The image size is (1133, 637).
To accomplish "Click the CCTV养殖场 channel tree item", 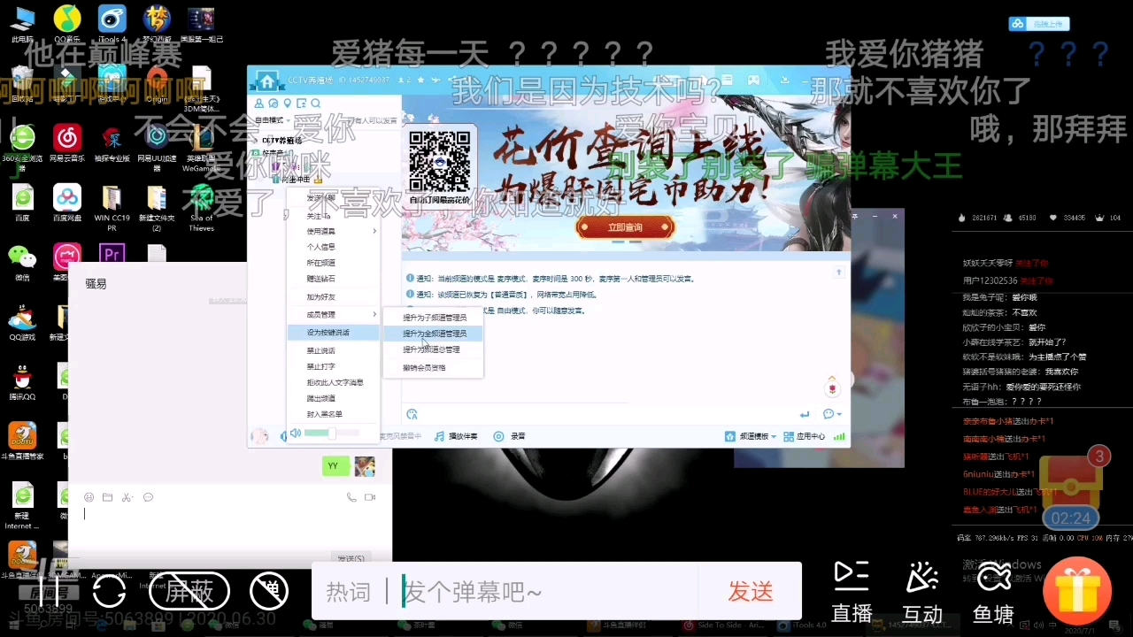I will [x=281, y=140].
